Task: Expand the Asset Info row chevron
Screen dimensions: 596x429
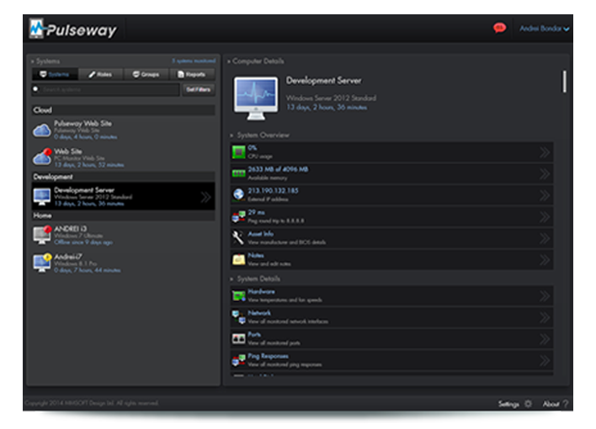Action: tap(545, 239)
